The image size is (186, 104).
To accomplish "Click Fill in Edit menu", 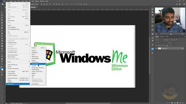I will click(18, 32).
